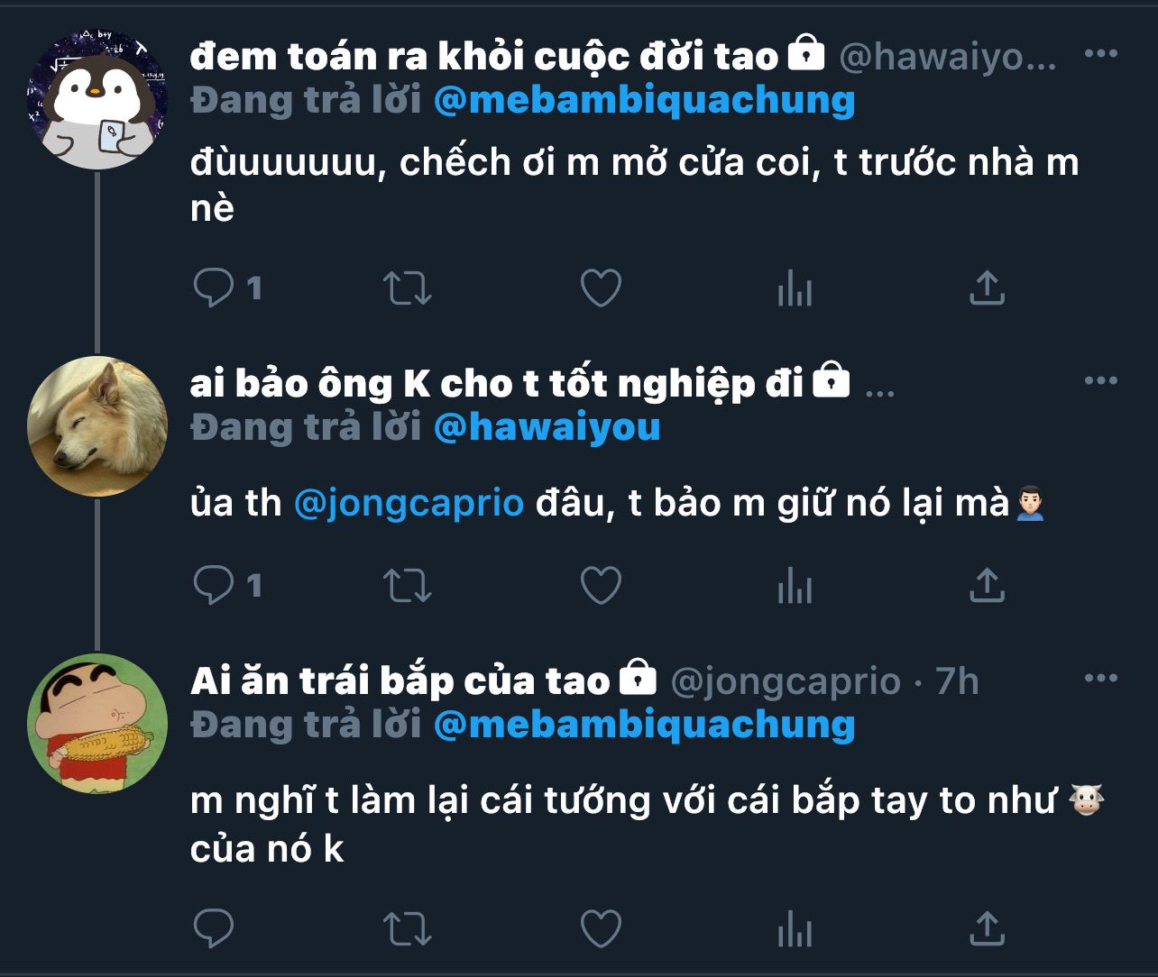Open the @hawaiyou reply-to link
Viewport: 1158px width, 977px height.
tap(547, 427)
